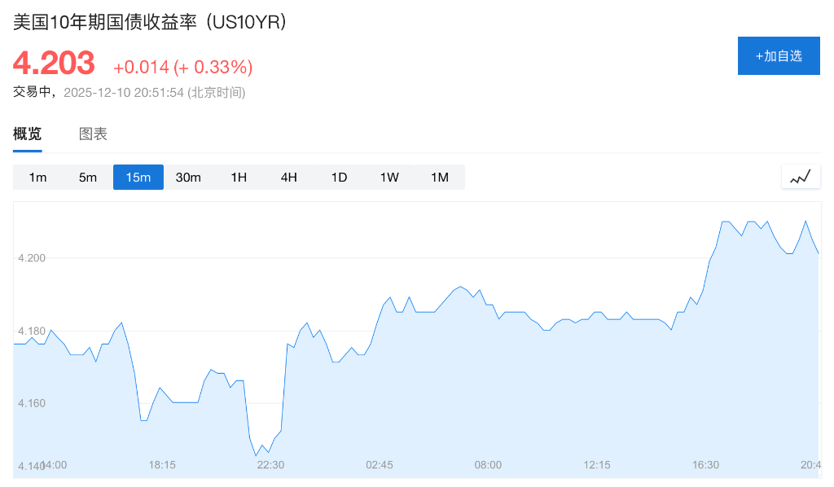Click the +0.014 change figure
Screen dimensions: 834x487
tap(141, 67)
